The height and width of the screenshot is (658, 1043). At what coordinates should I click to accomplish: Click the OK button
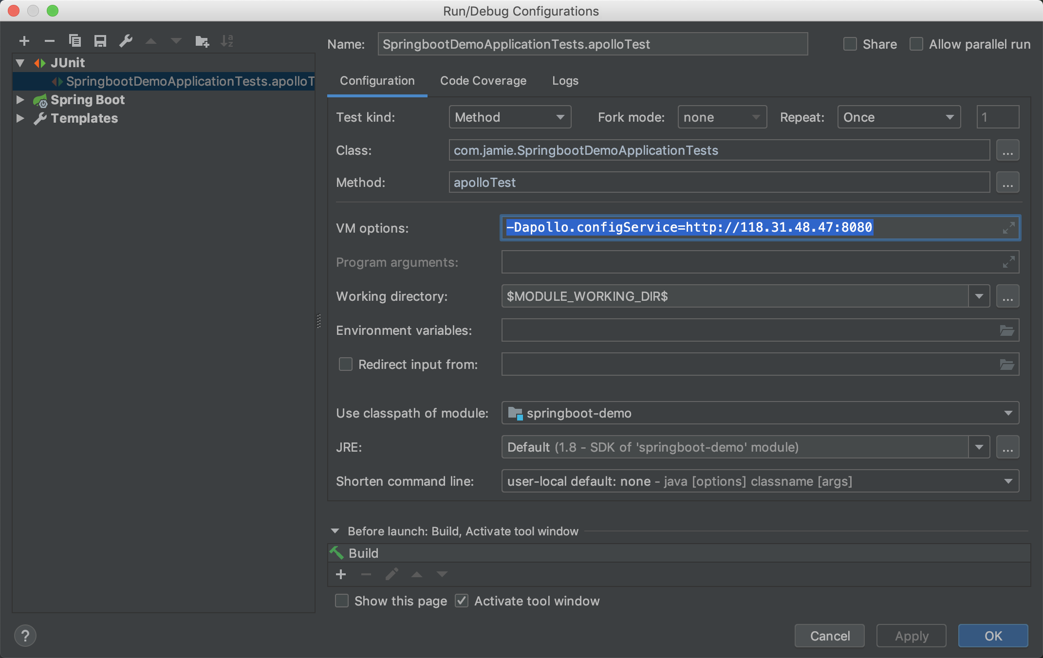(x=993, y=636)
